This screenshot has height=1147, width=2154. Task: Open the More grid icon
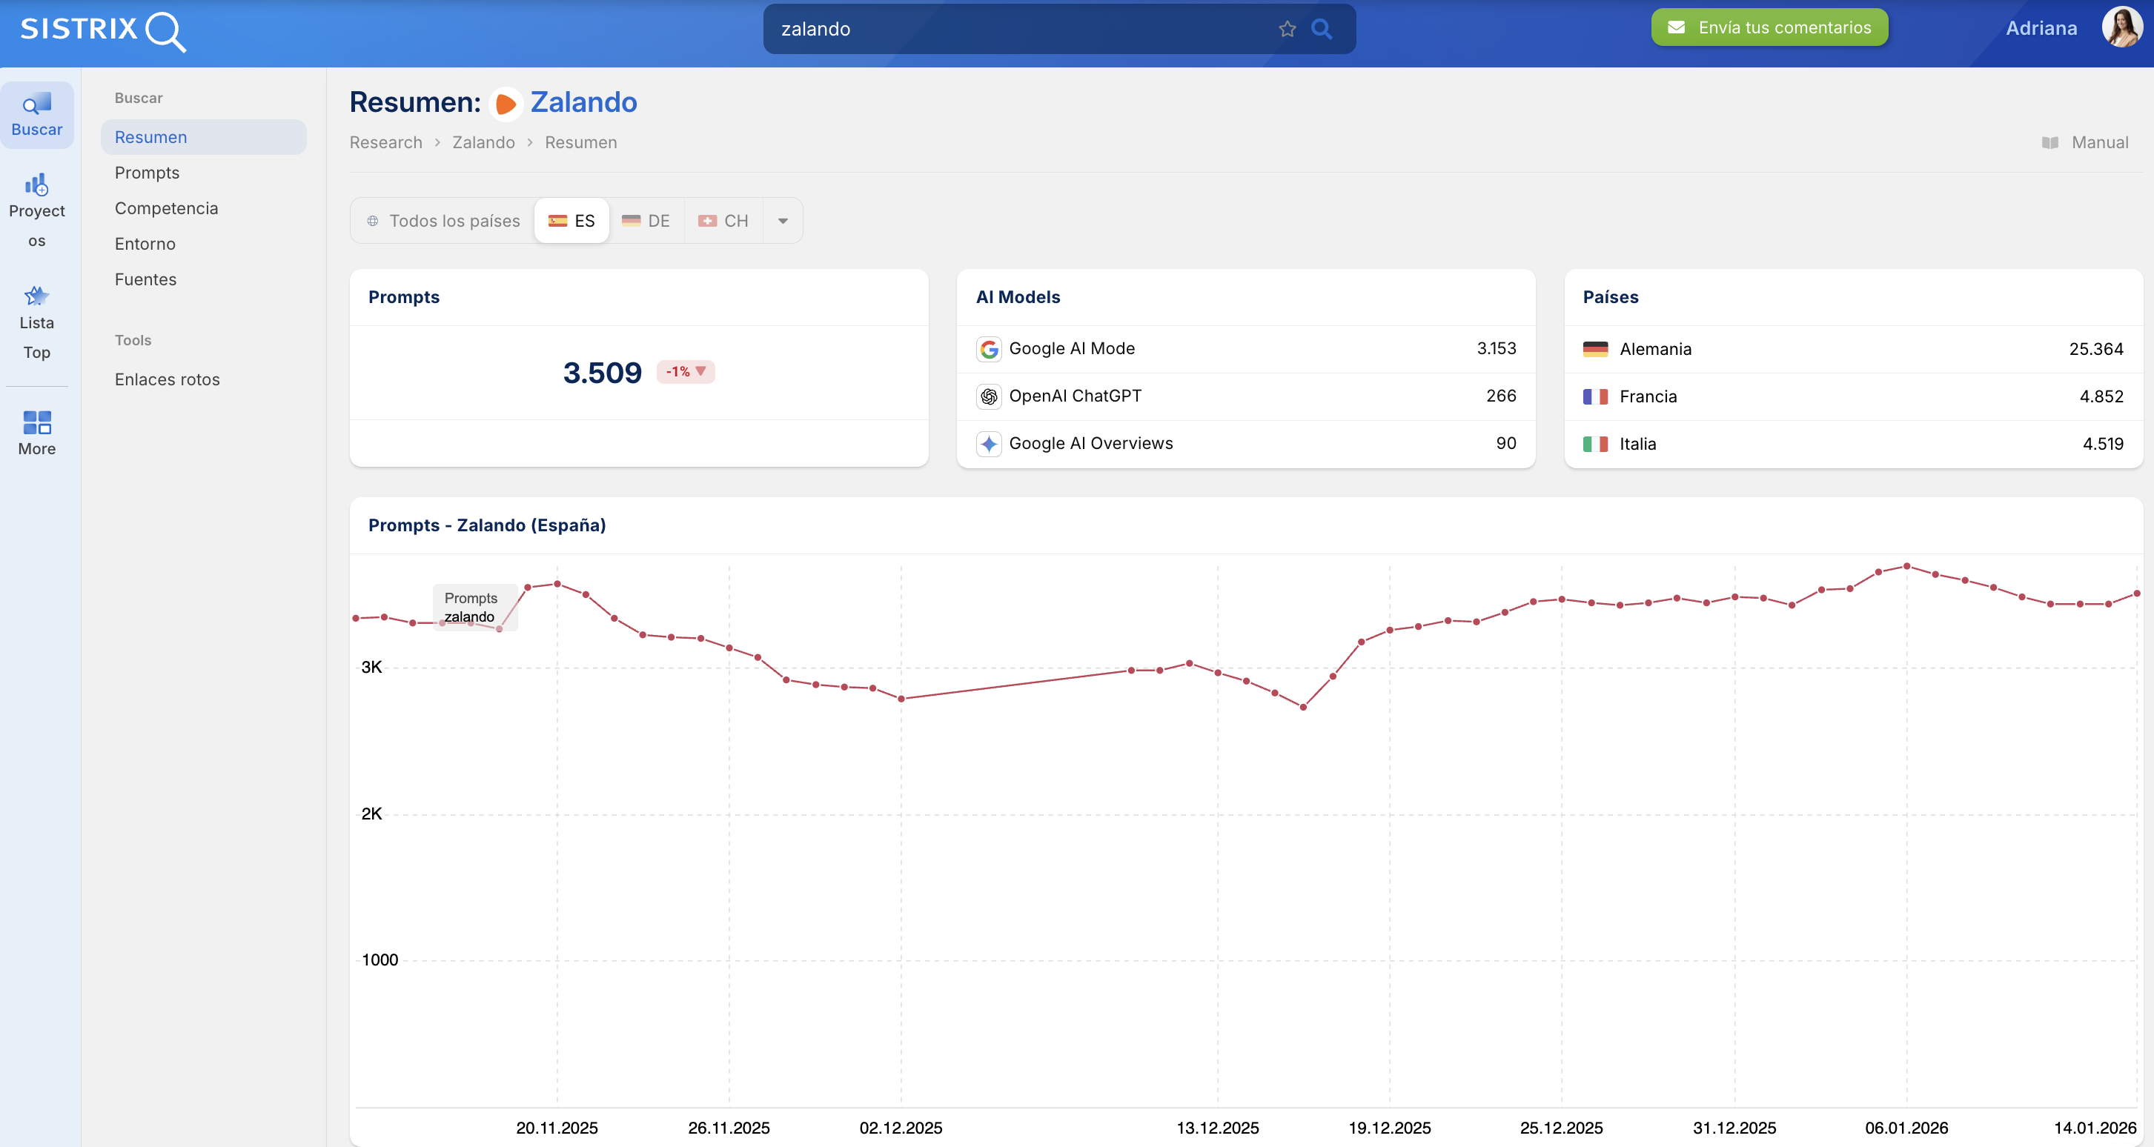[37, 422]
